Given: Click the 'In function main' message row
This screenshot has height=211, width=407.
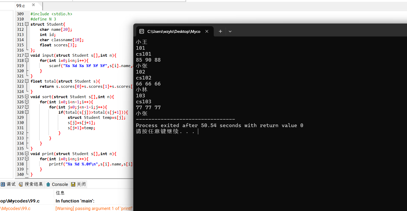Looking at the screenshot, I should 75,201.
